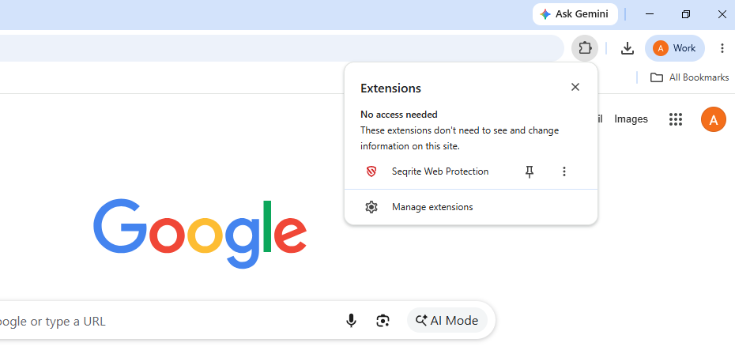Focus the Chrome address bar
735x354 pixels.
(281, 48)
